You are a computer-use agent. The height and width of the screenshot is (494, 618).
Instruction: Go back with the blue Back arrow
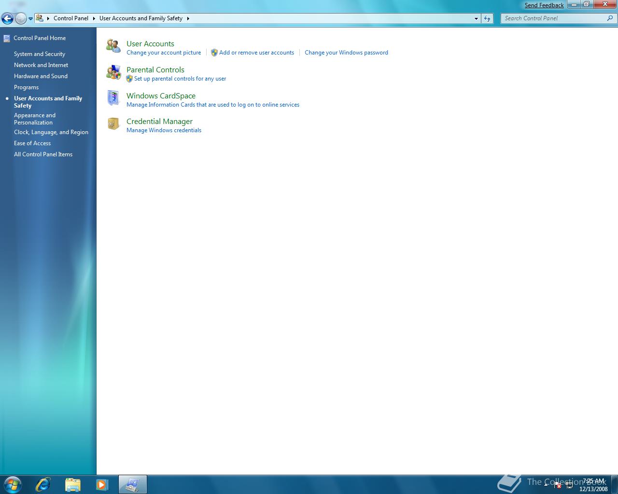click(7, 19)
